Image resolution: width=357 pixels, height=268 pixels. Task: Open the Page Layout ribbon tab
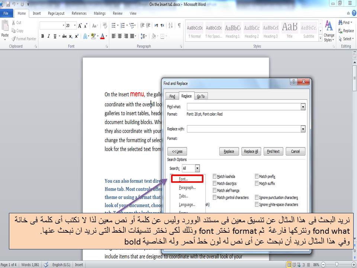tap(56, 13)
